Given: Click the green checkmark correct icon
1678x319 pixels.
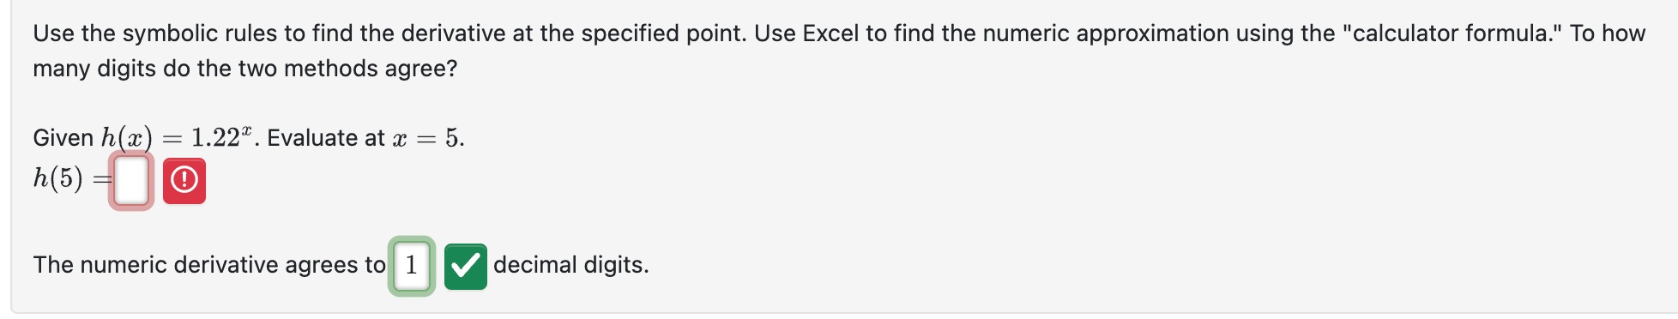Looking at the screenshot, I should (x=466, y=267).
